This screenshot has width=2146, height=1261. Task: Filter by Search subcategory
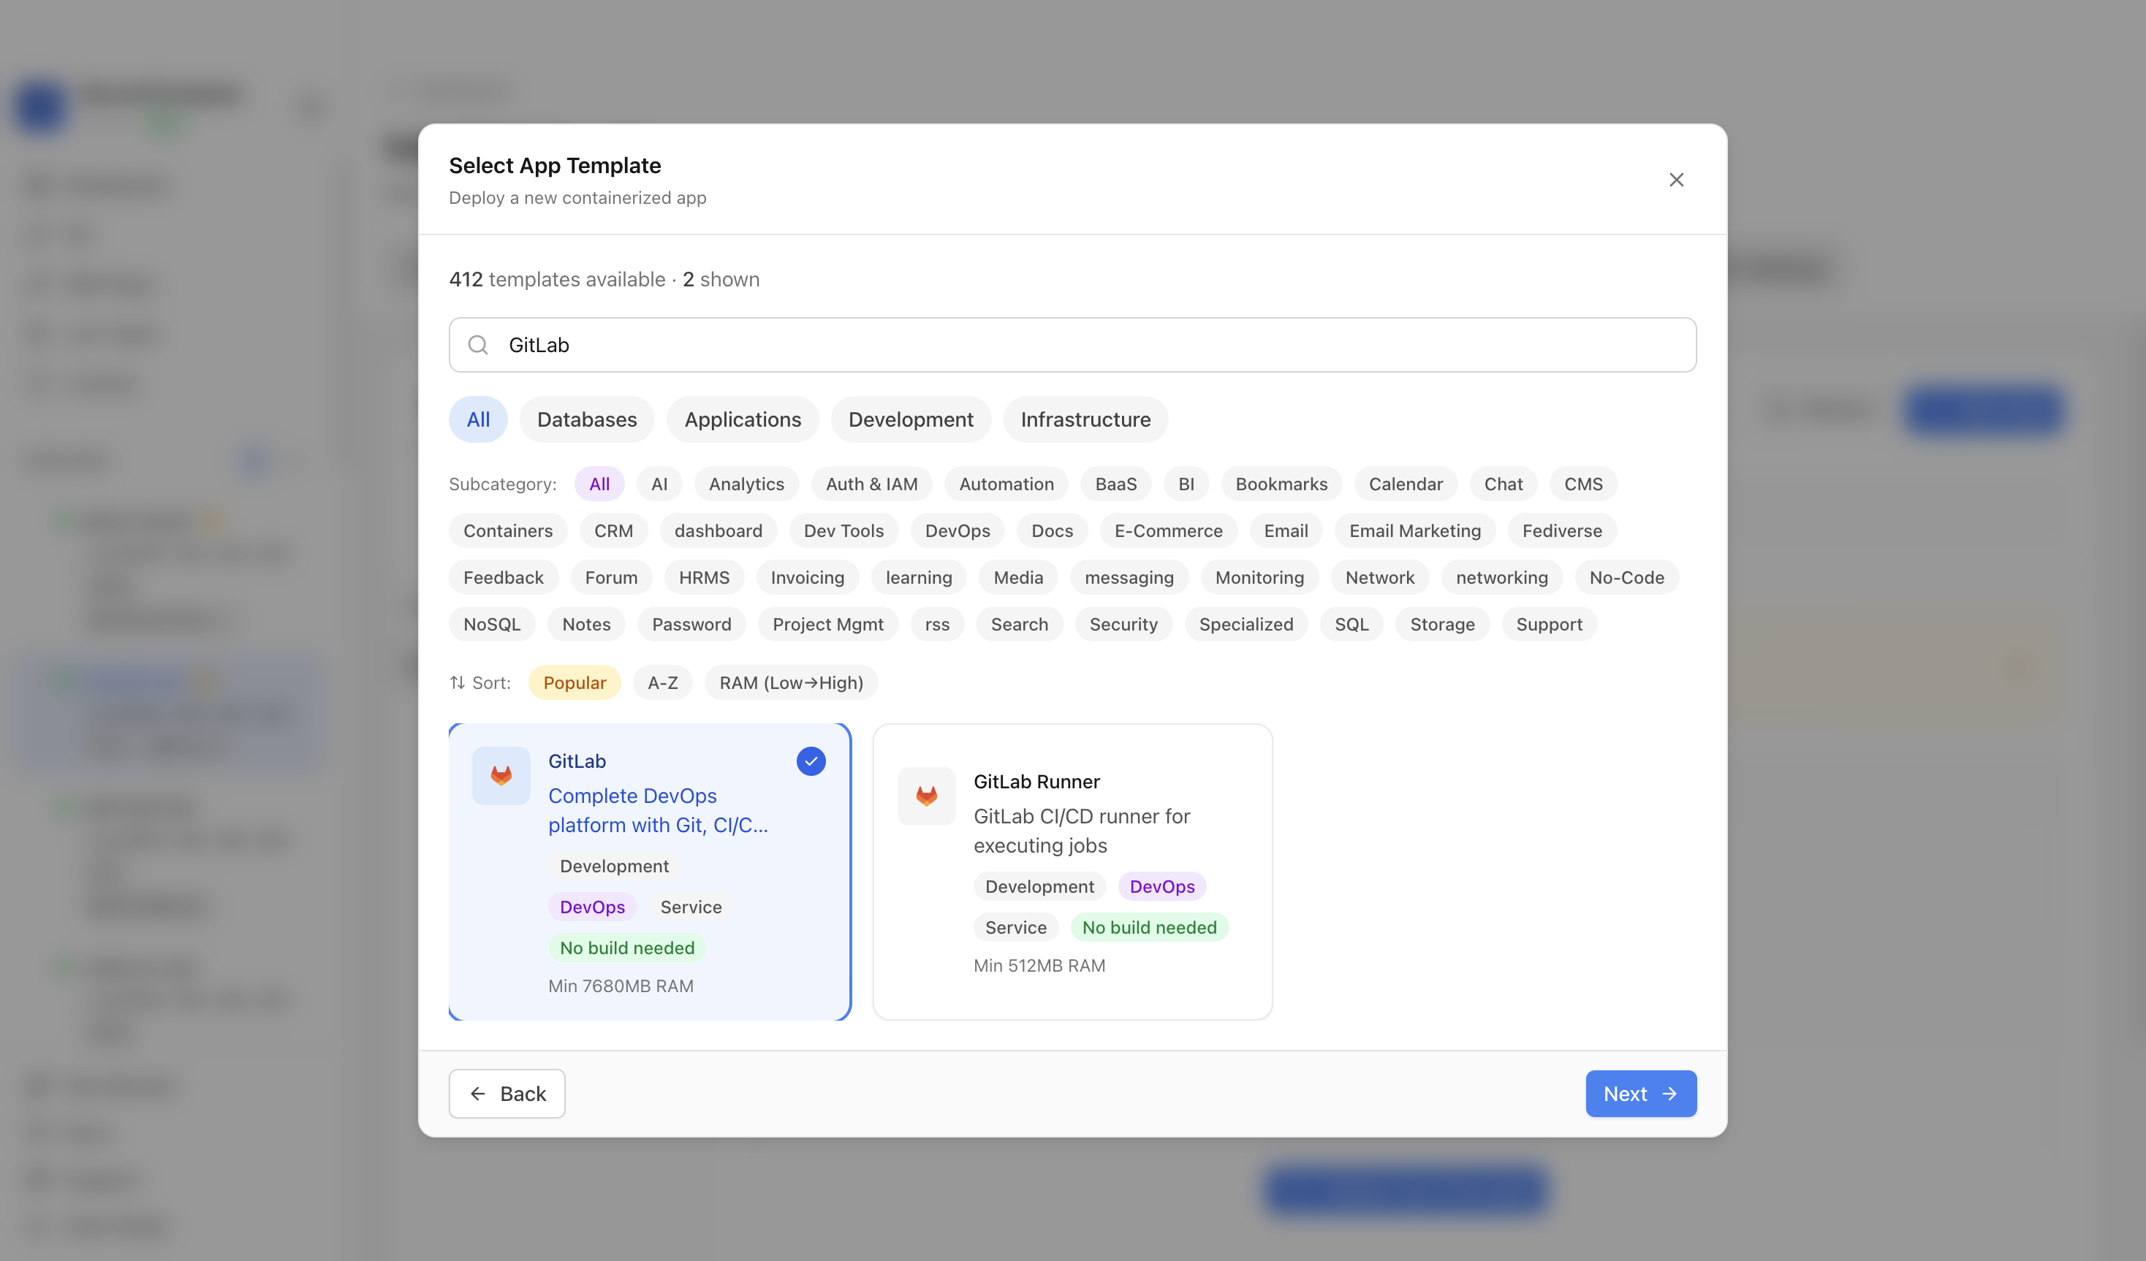tap(1020, 624)
